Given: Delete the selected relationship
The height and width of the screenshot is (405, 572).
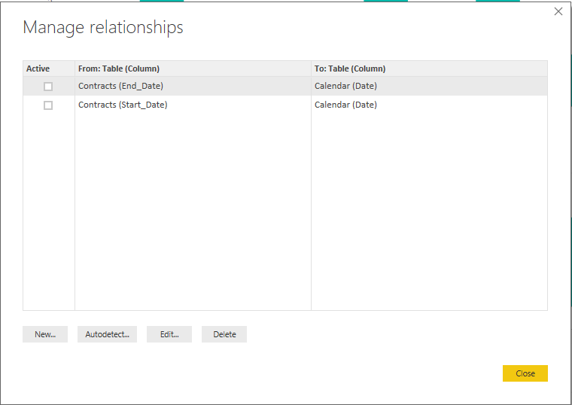Looking at the screenshot, I should tap(224, 334).
